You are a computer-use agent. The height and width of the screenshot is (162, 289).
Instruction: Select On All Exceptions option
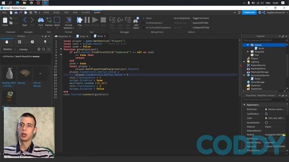click(x=144, y=23)
